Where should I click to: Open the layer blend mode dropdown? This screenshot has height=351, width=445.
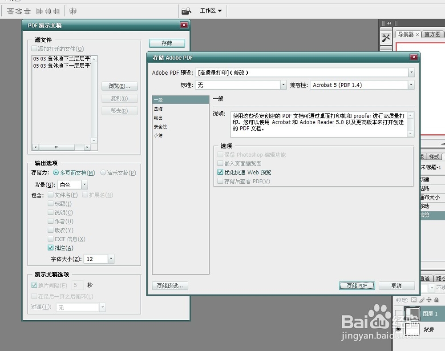pos(432,288)
